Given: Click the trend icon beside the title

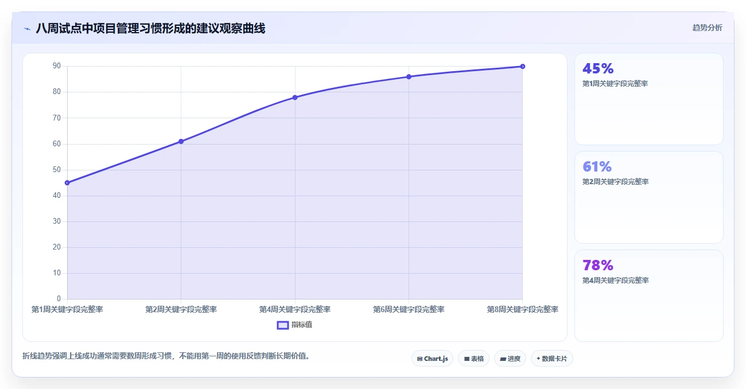Looking at the screenshot, I should (x=27, y=29).
